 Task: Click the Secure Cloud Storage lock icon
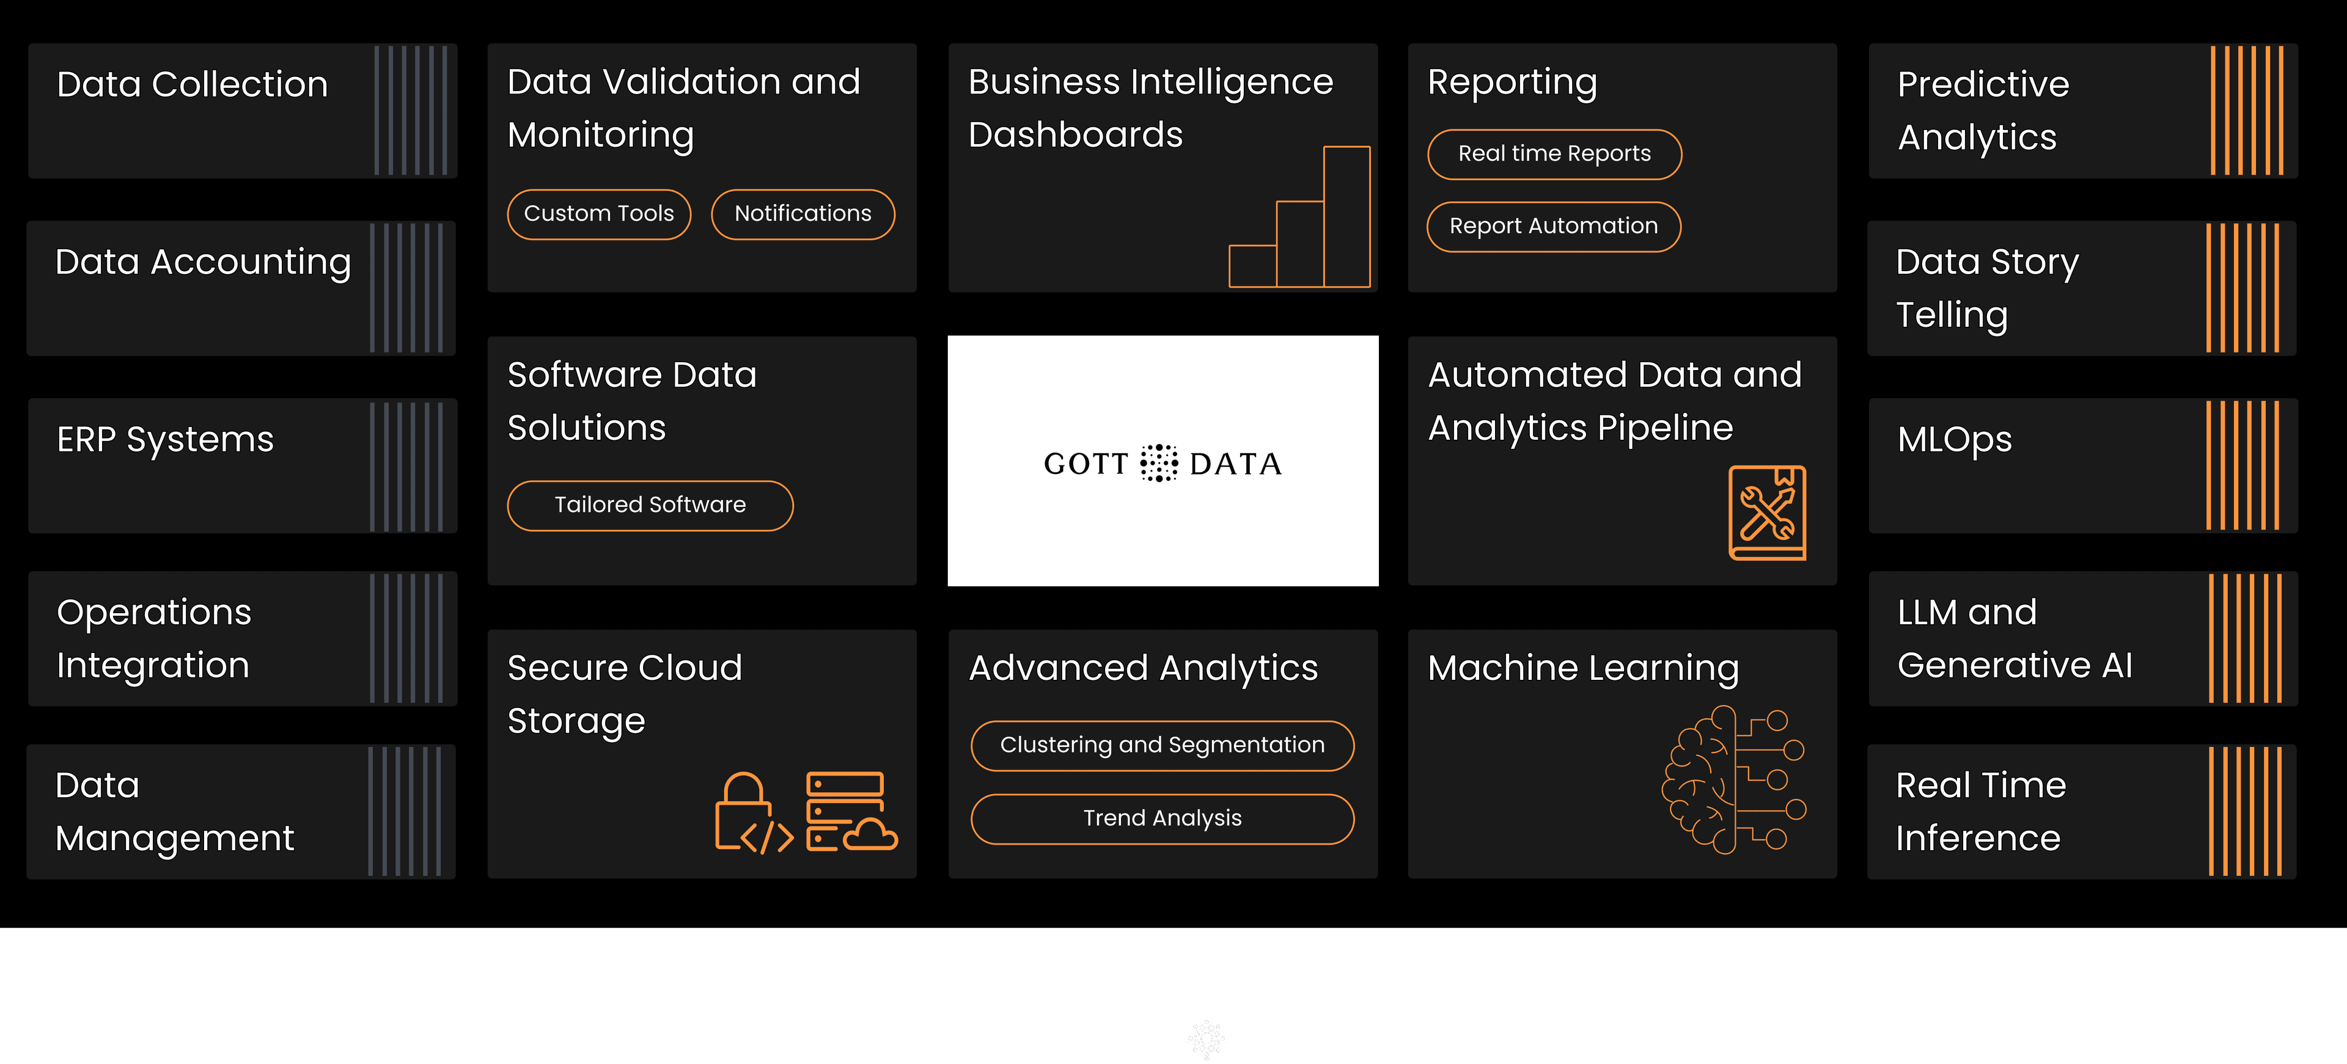[x=736, y=809]
